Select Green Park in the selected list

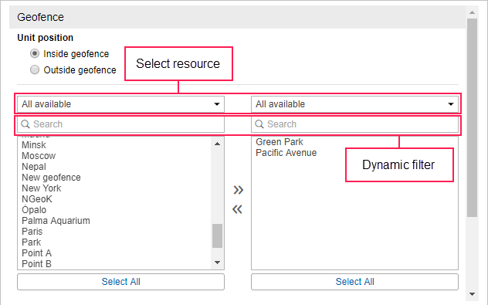point(280,142)
